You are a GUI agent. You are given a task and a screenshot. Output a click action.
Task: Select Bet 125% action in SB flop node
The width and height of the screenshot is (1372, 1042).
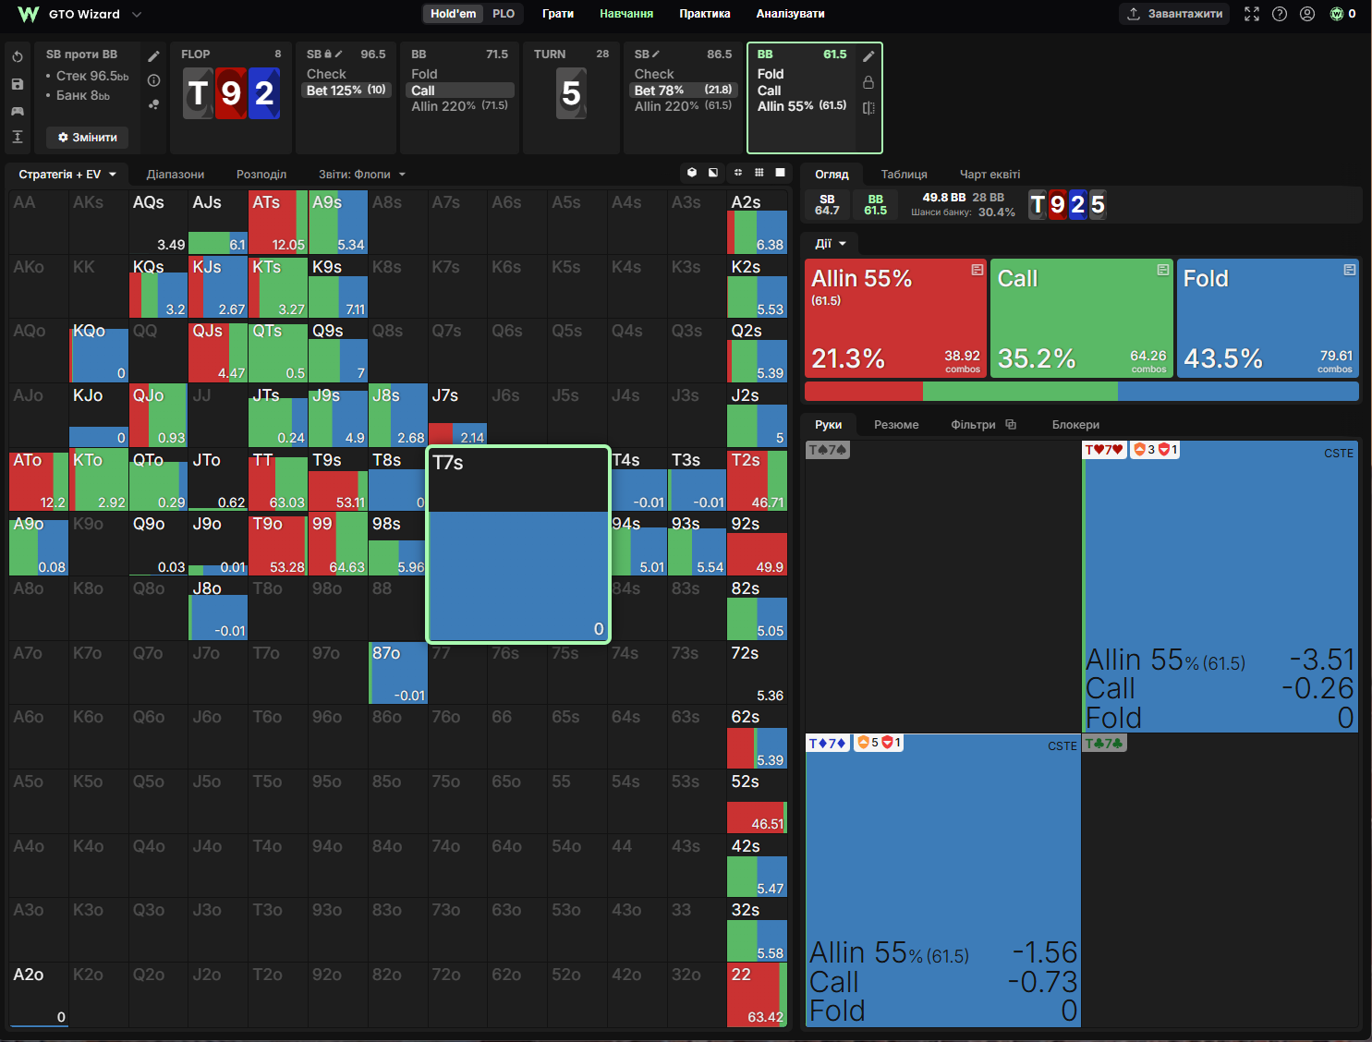click(x=347, y=91)
